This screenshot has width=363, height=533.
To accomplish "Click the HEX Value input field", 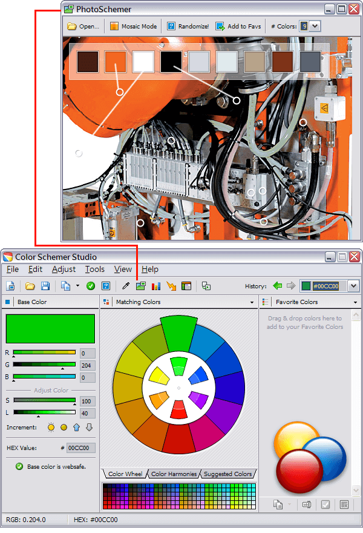I will tap(81, 448).
